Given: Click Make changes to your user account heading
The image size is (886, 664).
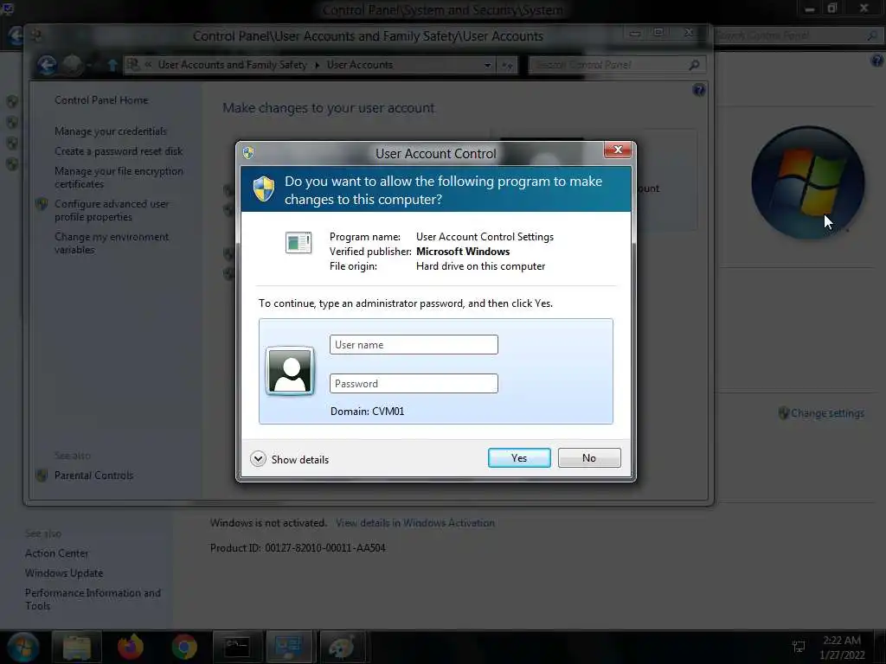Looking at the screenshot, I should [328, 108].
